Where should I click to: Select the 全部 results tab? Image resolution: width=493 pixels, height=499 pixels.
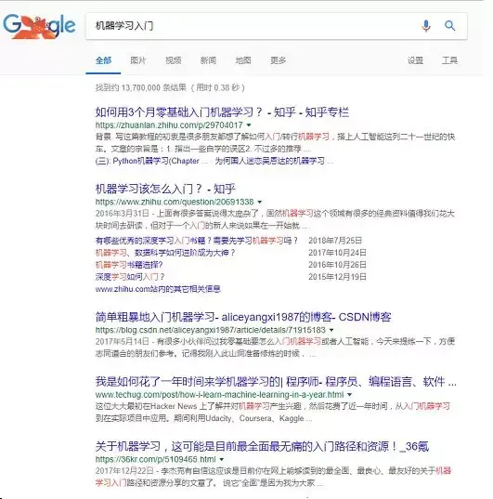pyautogui.click(x=103, y=60)
